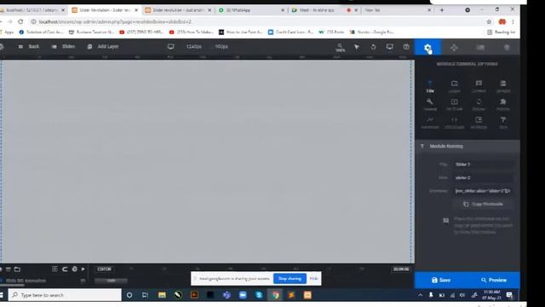The height and width of the screenshot is (307, 545).
Task: Open the Reading list in bookmarks bar
Action: [x=501, y=32]
